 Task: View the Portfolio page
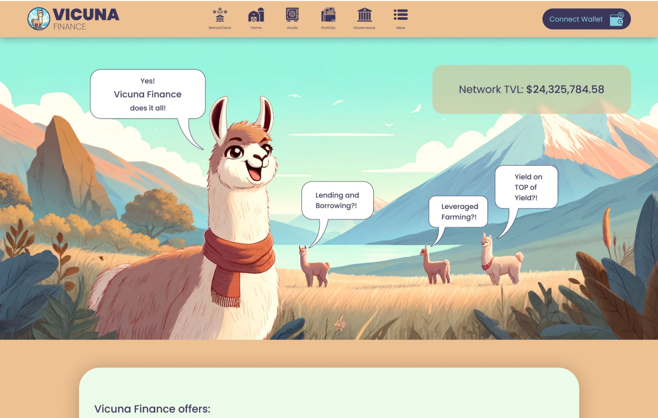click(328, 19)
